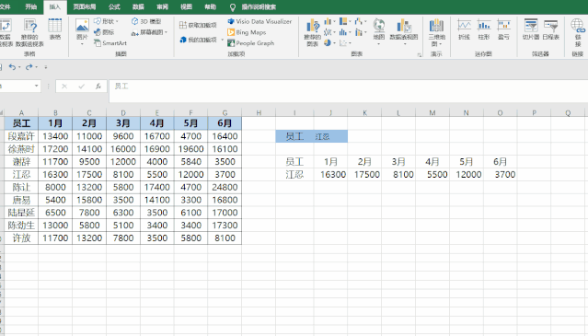Open the Name Box dropdown arrow
The height and width of the screenshot is (336, 588).
point(37,86)
